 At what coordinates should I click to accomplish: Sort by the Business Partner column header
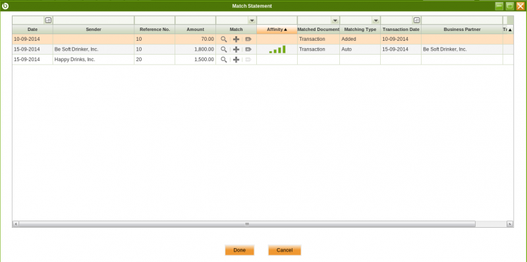pos(462,30)
